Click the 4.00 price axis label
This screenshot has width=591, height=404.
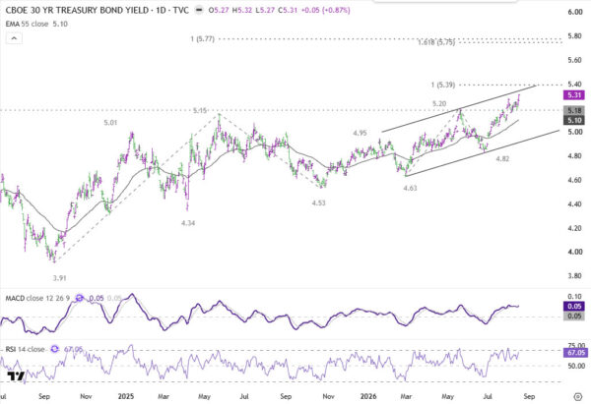575,252
